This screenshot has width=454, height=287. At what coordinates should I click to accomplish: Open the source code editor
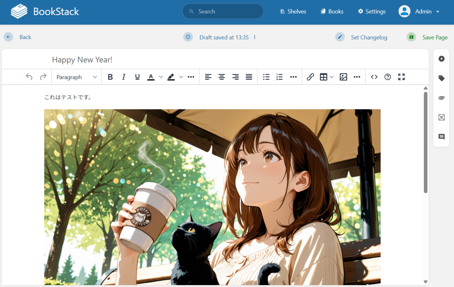coord(374,77)
